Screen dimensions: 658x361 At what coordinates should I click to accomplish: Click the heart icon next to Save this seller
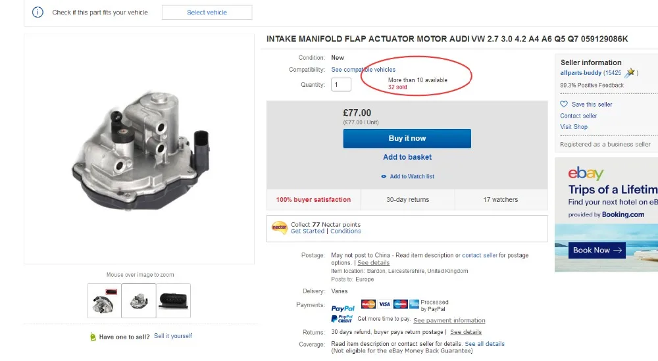pos(564,104)
